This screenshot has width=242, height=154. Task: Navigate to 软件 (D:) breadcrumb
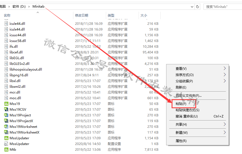19,7
